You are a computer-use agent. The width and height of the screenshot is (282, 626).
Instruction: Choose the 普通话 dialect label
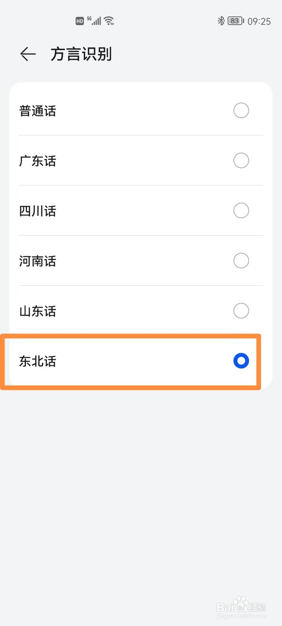38,111
